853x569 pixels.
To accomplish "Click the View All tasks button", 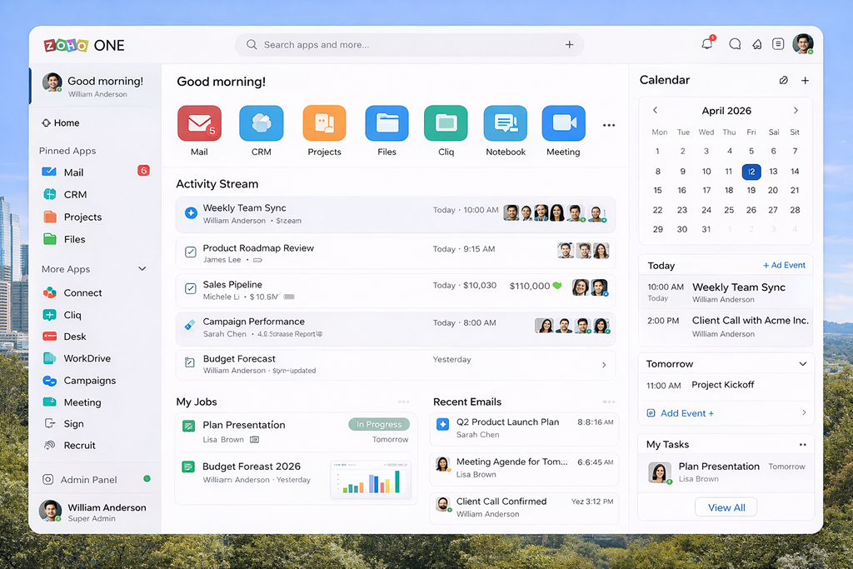I will (726, 507).
